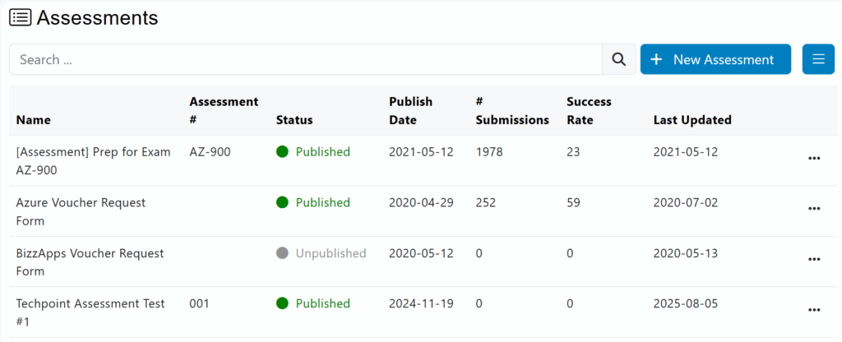Sort by the Status column header
Image resolution: width=842 pixels, height=342 pixels.
[294, 120]
